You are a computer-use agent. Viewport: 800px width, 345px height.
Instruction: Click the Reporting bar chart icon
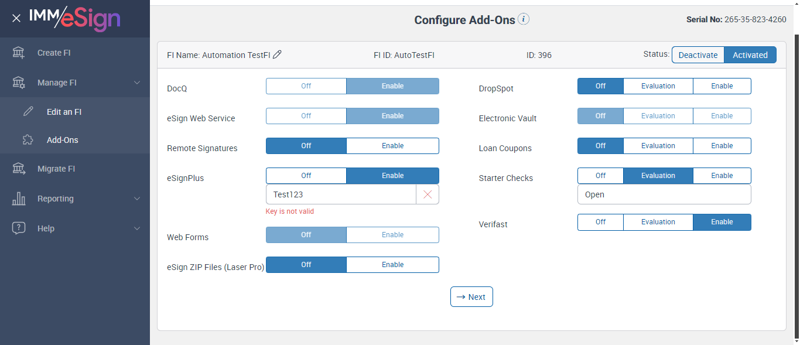tap(19, 199)
